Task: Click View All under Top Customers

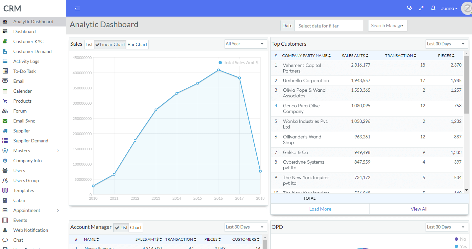Action: (419, 209)
